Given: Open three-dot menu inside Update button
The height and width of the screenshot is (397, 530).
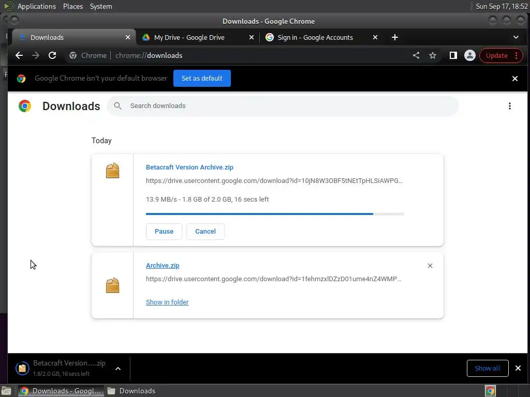Looking at the screenshot, I should click(516, 56).
